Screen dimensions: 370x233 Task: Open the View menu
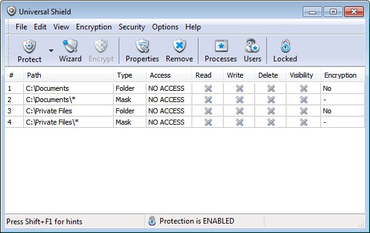pyautogui.click(x=61, y=27)
